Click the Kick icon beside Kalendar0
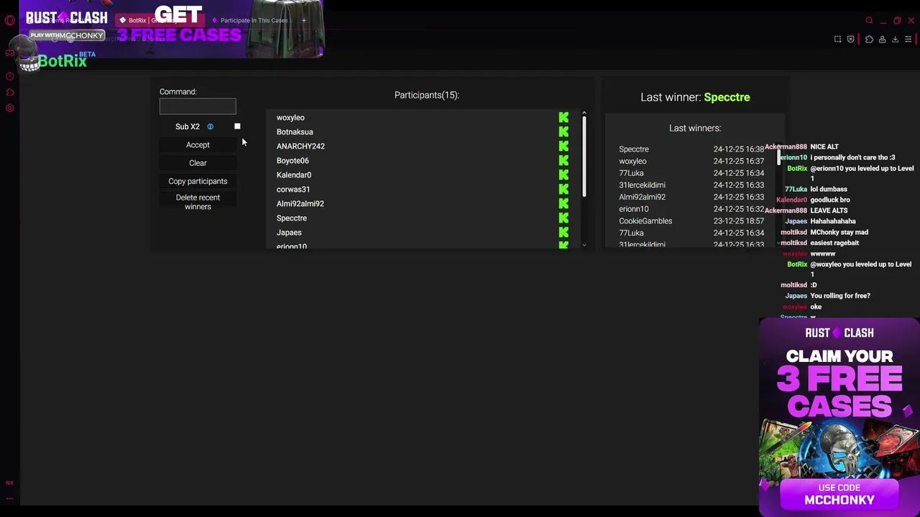The image size is (920, 517). (563, 174)
